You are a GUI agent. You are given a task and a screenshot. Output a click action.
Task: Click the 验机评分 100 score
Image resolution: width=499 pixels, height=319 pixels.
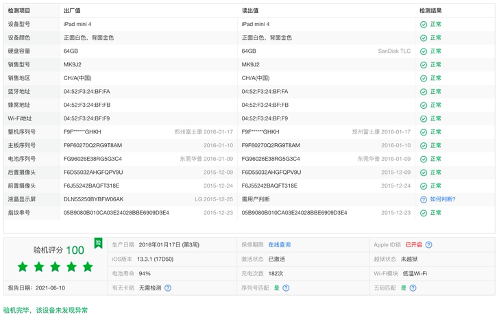point(59,250)
